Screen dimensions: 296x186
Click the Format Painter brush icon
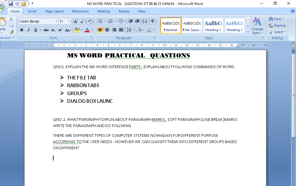[11, 32]
